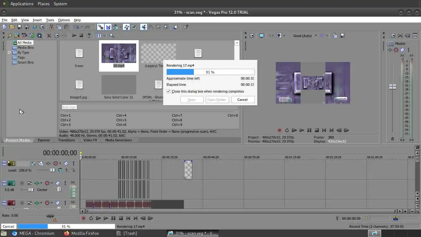
Task: Switch to the Media Generators tab
Action: pos(119,140)
